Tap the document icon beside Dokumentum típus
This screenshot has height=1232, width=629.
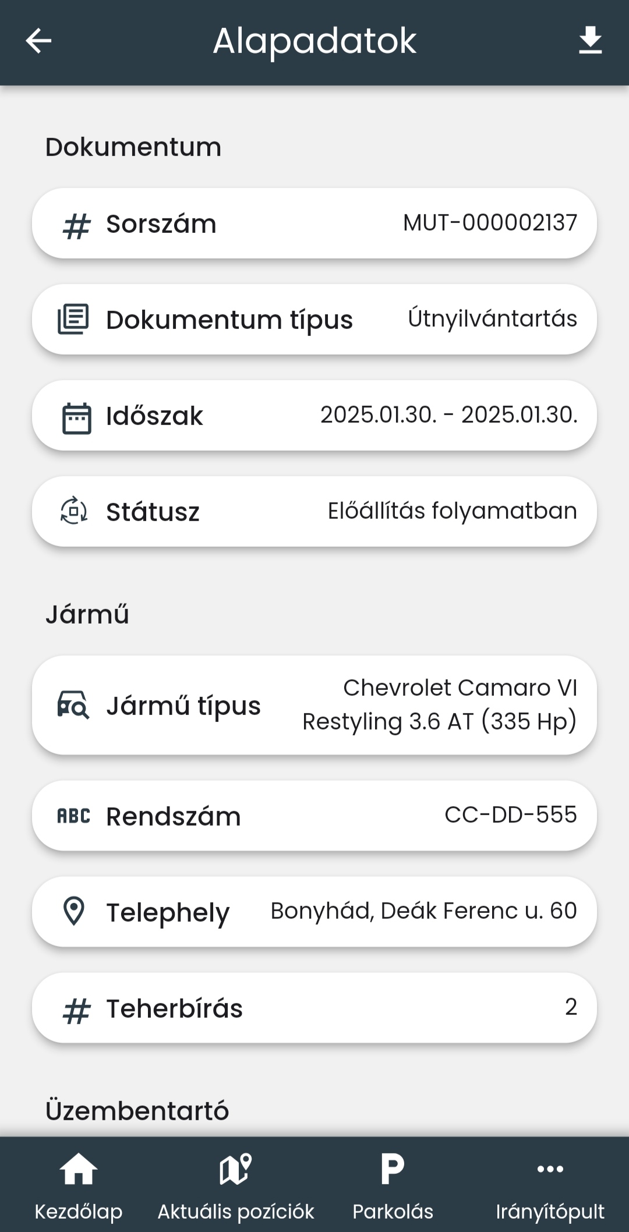point(73,320)
